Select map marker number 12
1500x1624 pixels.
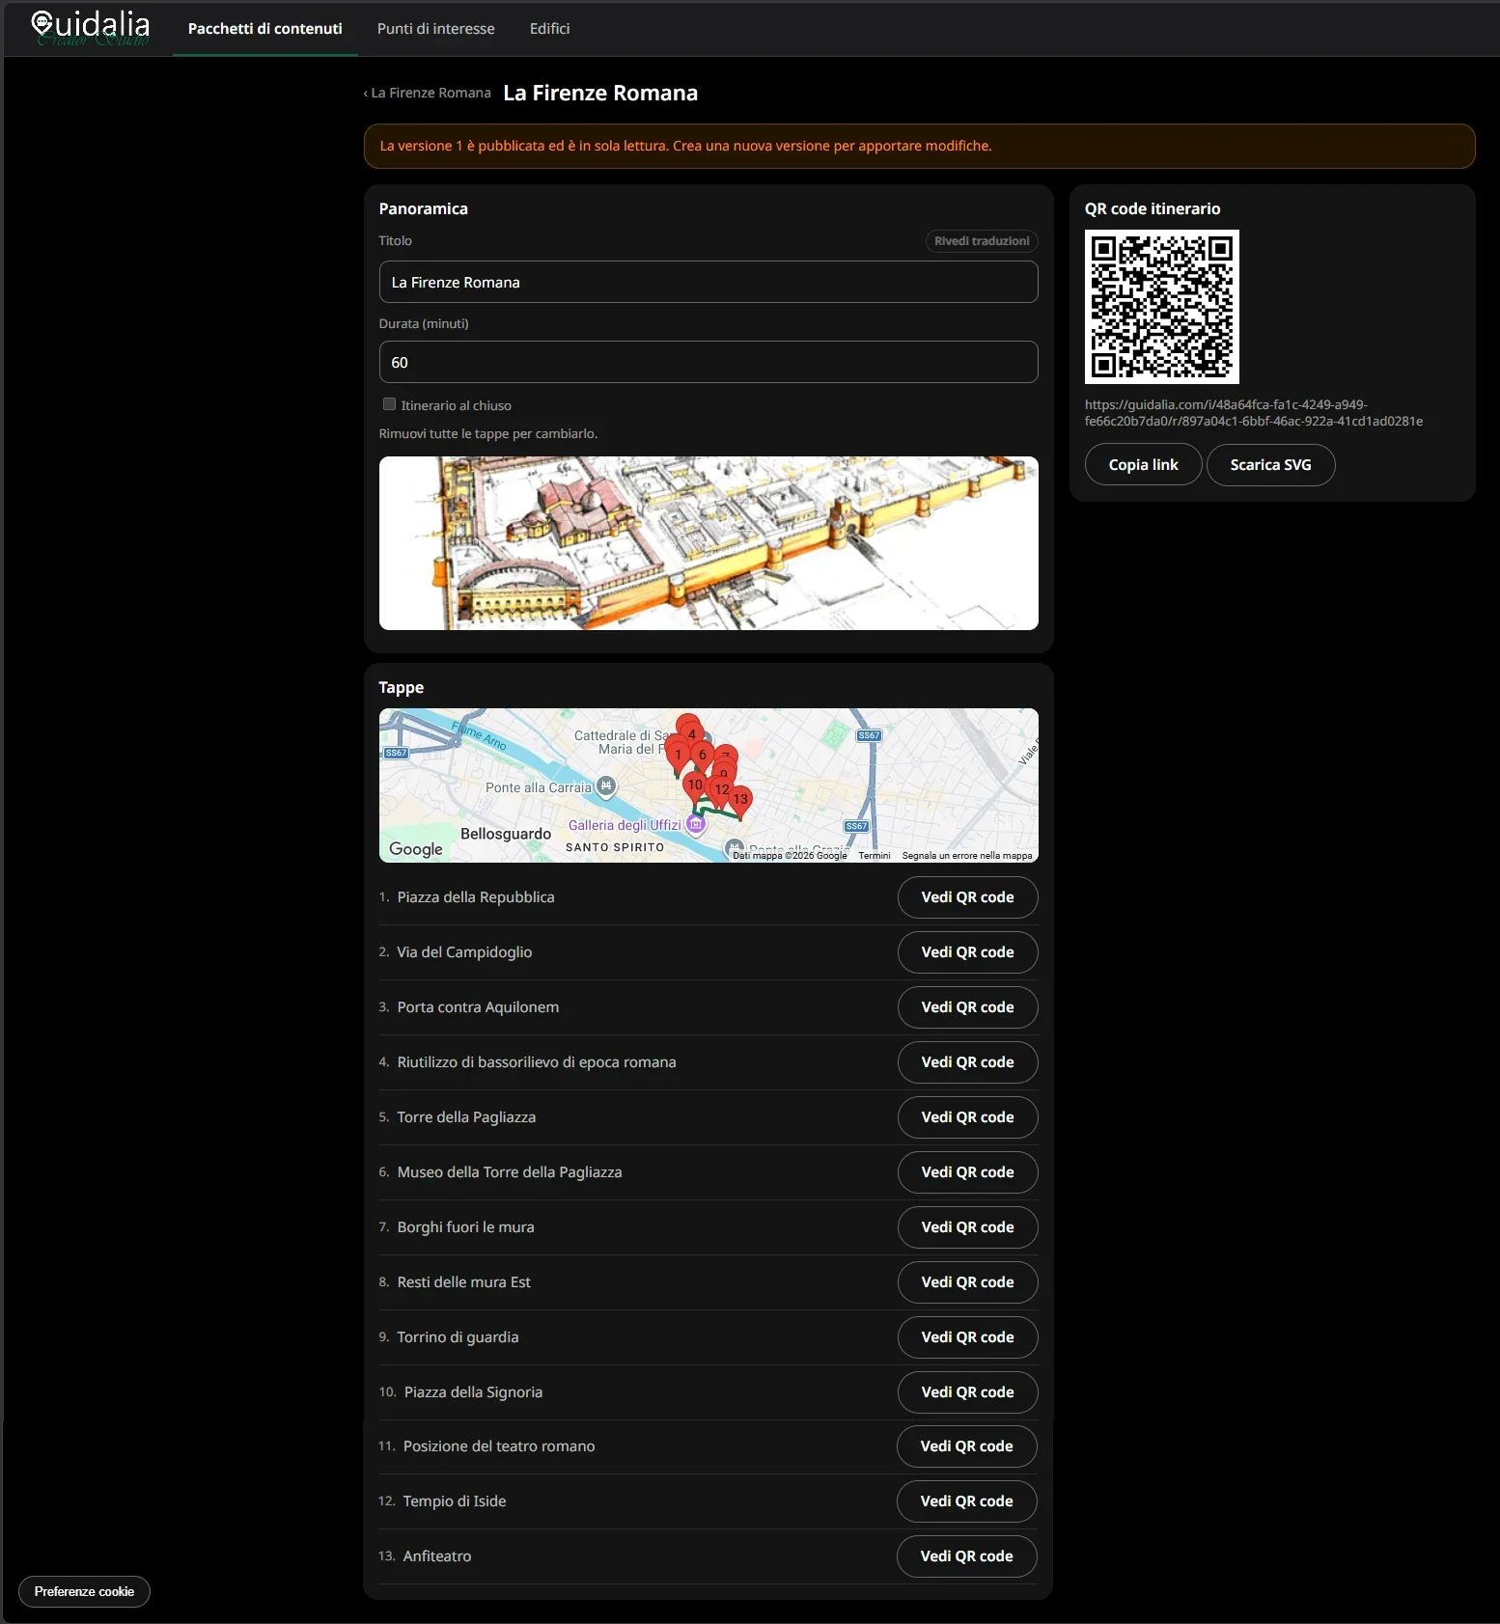[x=722, y=790]
